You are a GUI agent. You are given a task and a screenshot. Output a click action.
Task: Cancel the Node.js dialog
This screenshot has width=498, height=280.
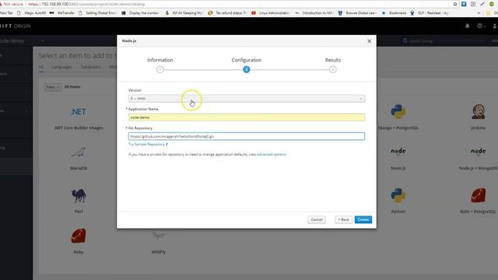[x=317, y=219]
